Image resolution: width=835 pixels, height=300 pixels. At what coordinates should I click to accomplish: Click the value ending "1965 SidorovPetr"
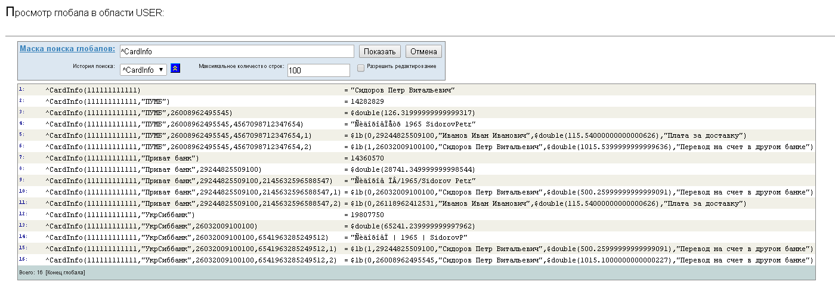[413, 124]
